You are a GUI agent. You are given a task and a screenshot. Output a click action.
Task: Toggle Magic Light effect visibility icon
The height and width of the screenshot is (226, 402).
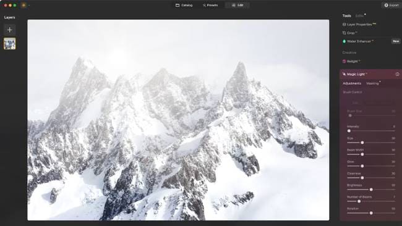pos(398,74)
